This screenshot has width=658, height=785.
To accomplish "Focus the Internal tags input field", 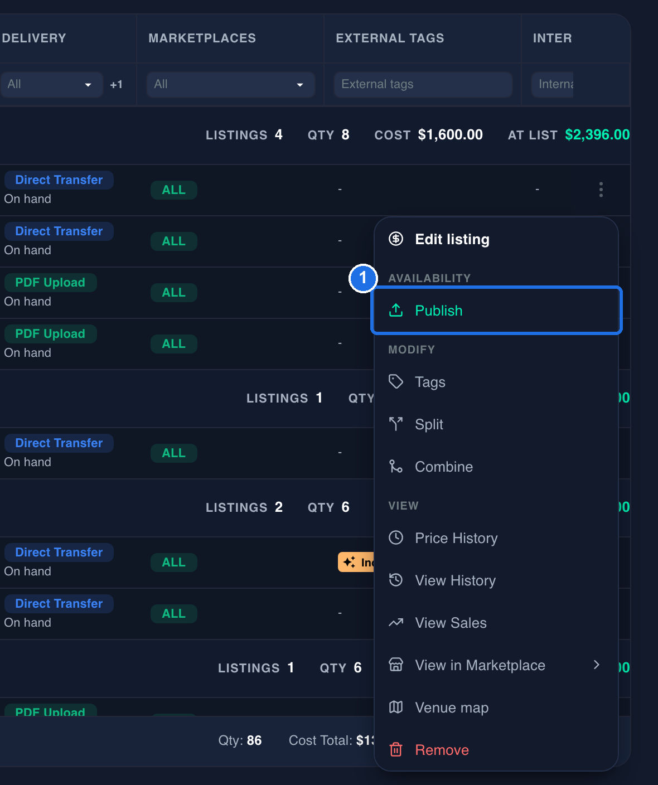I will 552,84.
